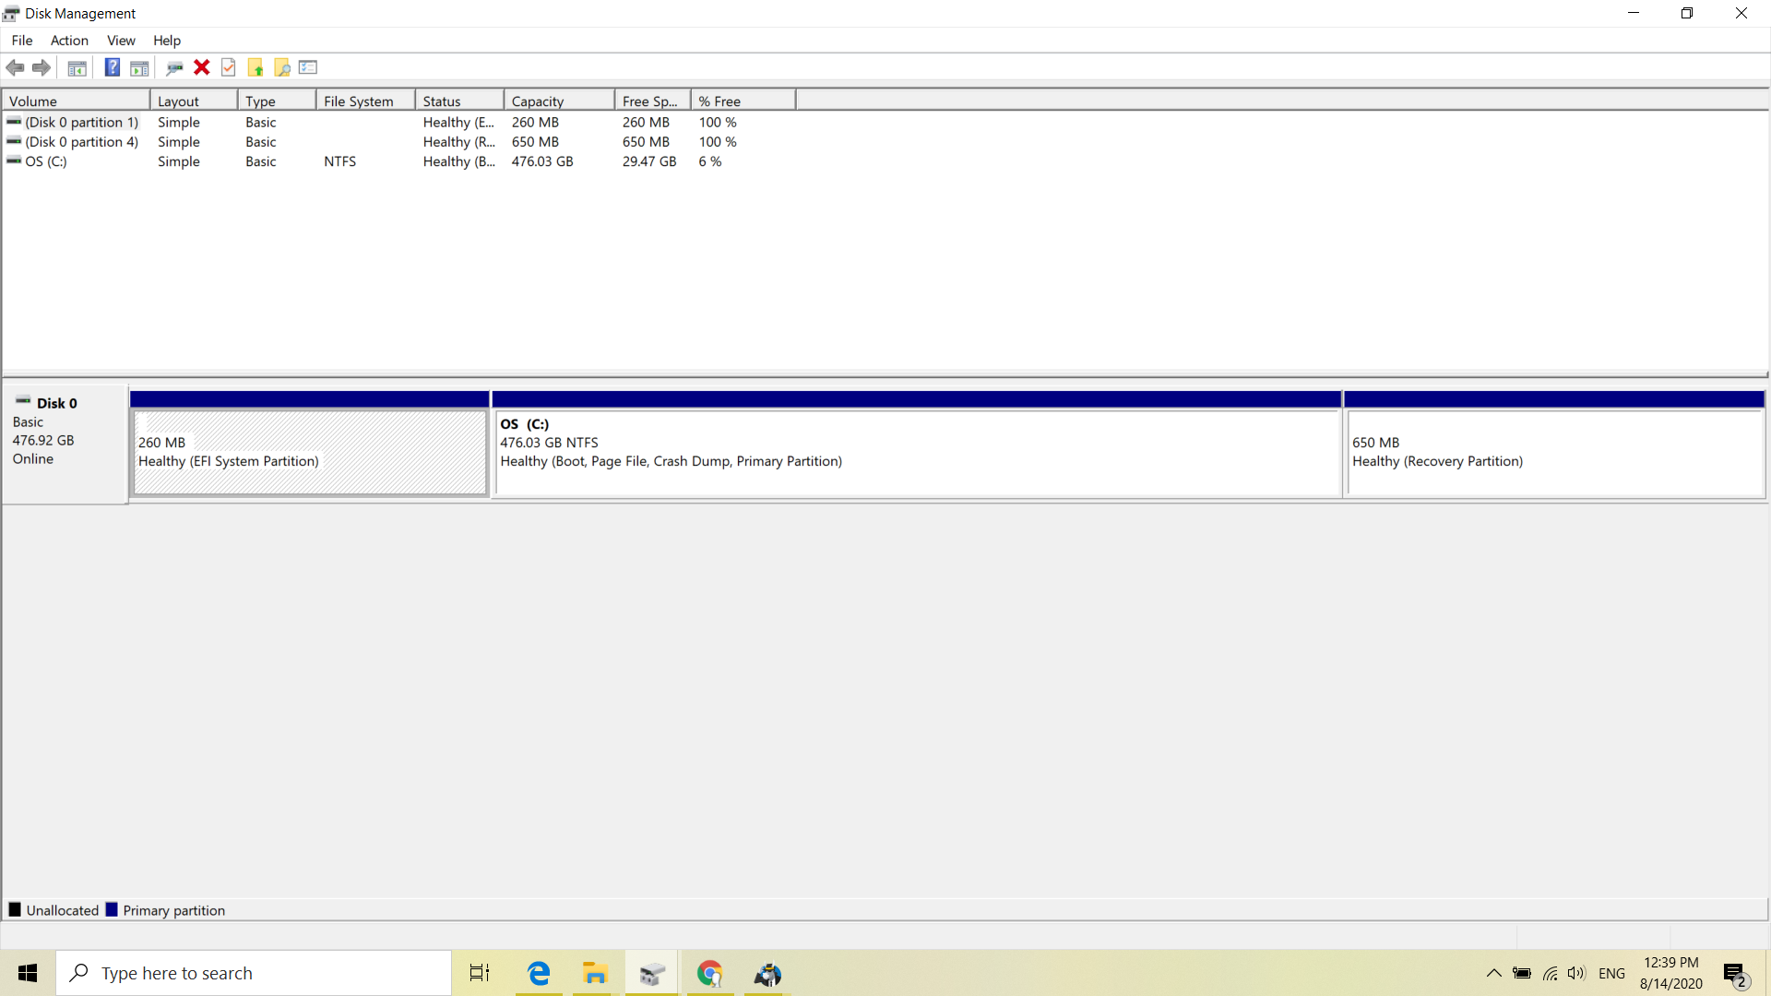Toggle the console tree visibility
The width and height of the screenshot is (1771, 996).
(77, 67)
